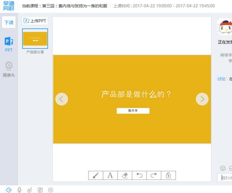Toggle the speaker volume icon
The width and height of the screenshot is (232, 193).
pyautogui.click(x=9, y=190)
